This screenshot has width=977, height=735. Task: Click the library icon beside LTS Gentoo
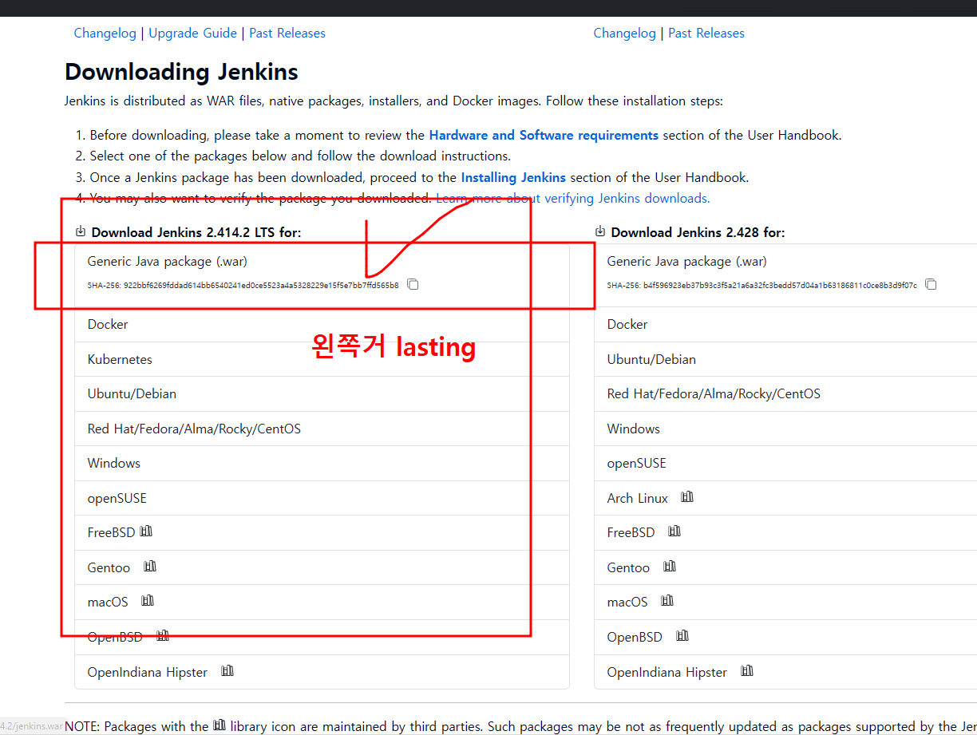tap(150, 567)
